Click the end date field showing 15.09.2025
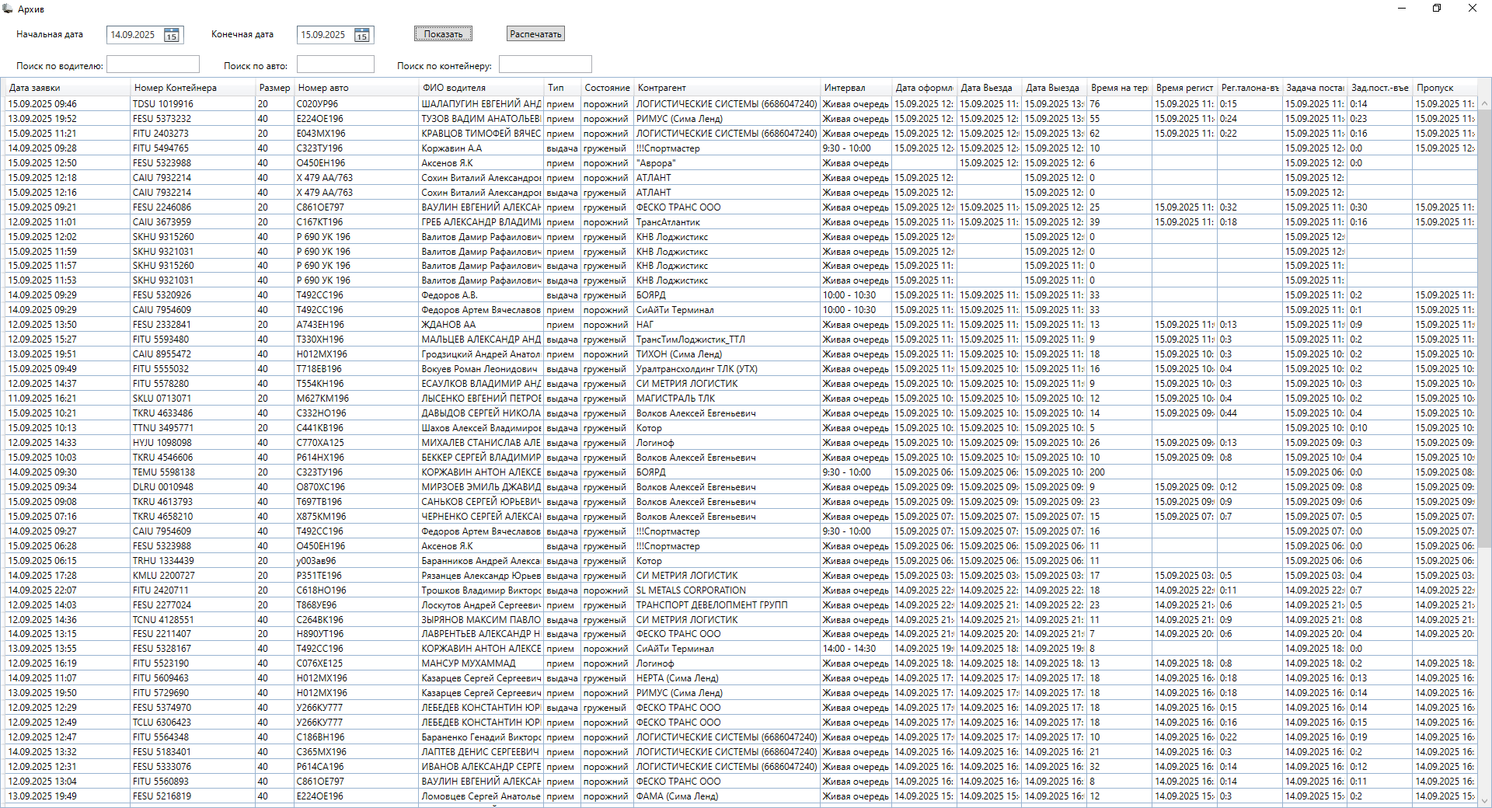 324,35
